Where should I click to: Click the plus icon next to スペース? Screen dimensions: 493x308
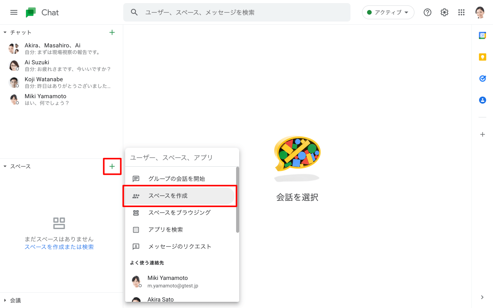point(112,166)
